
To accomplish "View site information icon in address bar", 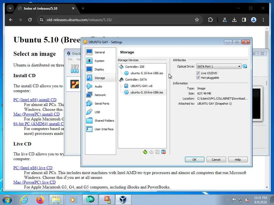I will tap(41, 20).
